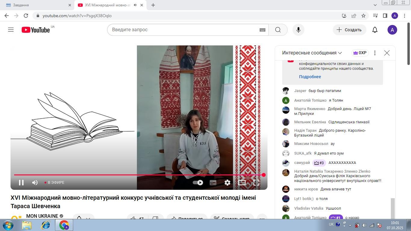Switch to the Завдання browser tab

coord(36,5)
